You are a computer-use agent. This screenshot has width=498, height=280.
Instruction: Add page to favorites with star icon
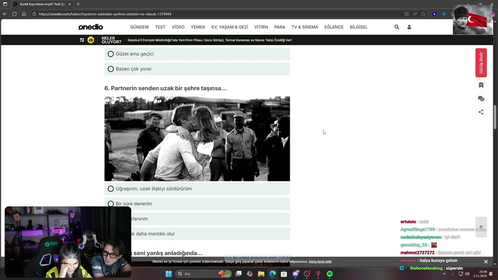pyautogui.click(x=423, y=14)
